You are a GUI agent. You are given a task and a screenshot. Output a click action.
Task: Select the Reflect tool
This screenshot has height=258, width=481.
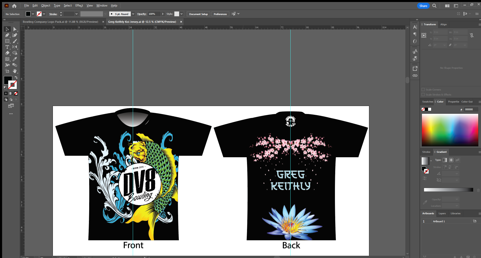(15, 47)
